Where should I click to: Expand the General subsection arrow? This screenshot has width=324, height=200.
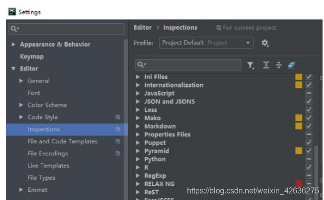(x=21, y=81)
